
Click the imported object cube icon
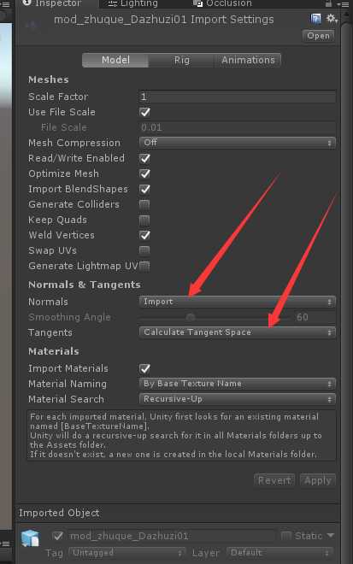tap(30, 538)
